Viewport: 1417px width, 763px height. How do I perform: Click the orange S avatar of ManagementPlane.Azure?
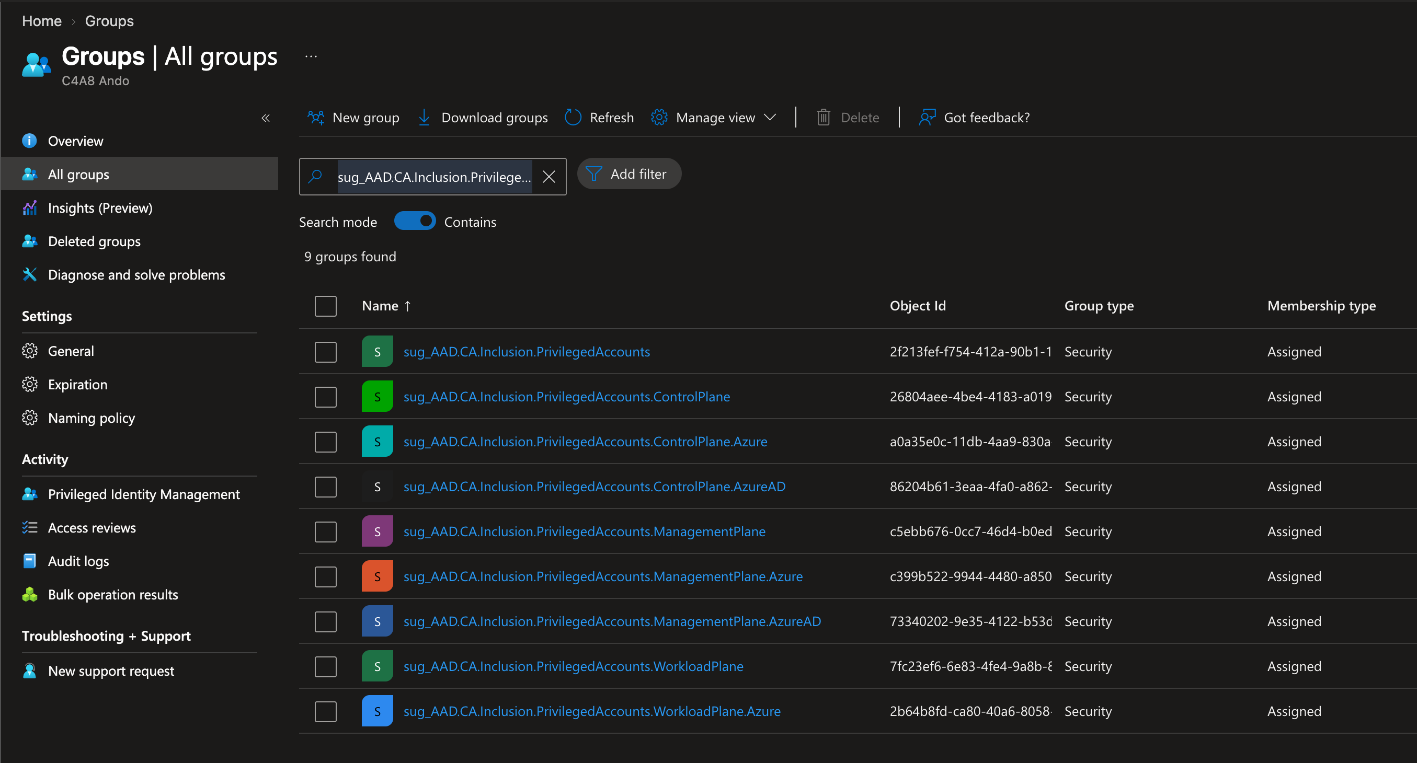pos(378,576)
